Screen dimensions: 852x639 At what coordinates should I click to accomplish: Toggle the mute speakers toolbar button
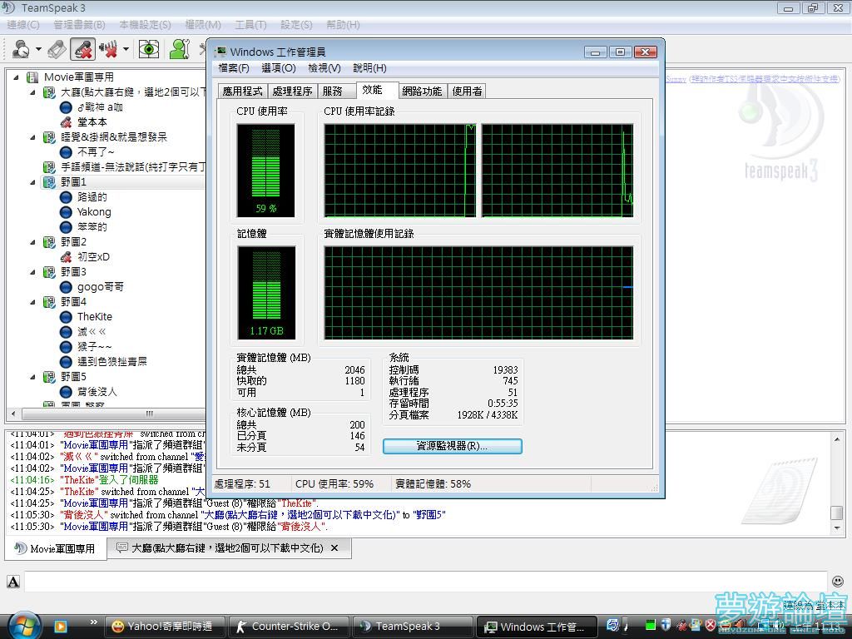click(x=108, y=49)
